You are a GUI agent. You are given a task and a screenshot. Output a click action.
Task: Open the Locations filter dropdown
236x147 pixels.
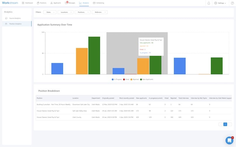coord(65,12)
